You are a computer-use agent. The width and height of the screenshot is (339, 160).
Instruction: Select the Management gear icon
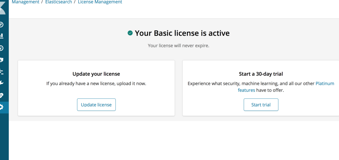click(2, 107)
